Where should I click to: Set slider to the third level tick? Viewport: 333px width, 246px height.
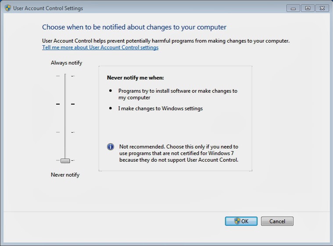65,132
